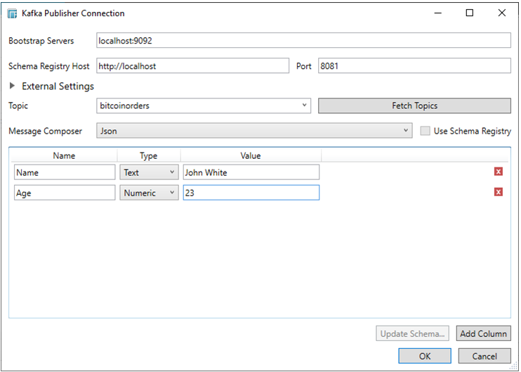Maximize the Kafka Publisher Connection window

pyautogui.click(x=470, y=13)
